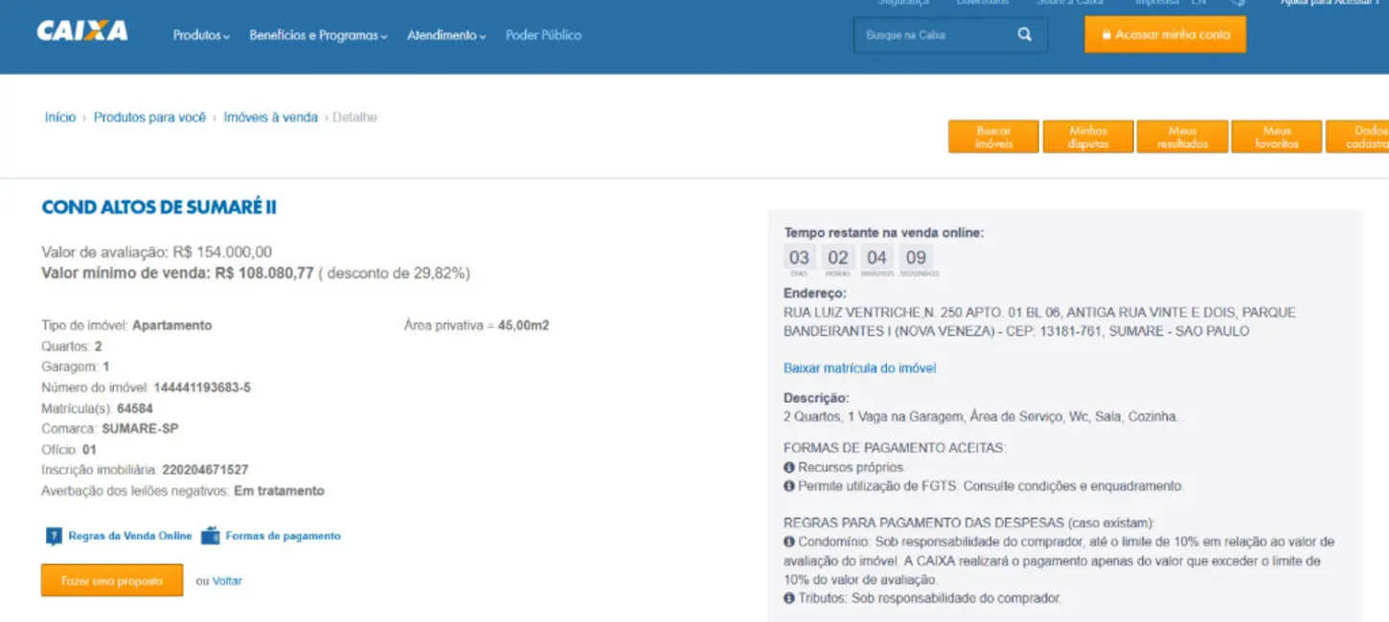
Task: Click the description line starting 2 Quartos
Action: click(984, 417)
